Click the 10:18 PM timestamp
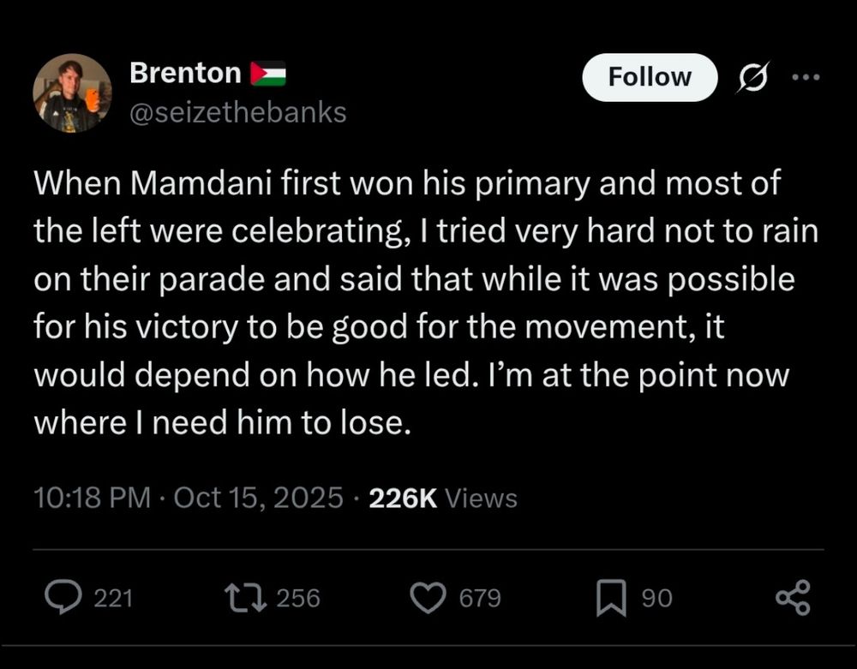The width and height of the screenshot is (857, 669). (92, 498)
